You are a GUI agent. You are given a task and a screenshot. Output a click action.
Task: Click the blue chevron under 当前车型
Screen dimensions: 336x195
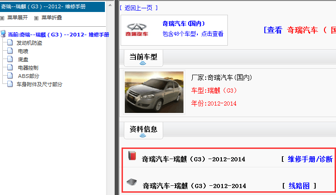coord(143,63)
